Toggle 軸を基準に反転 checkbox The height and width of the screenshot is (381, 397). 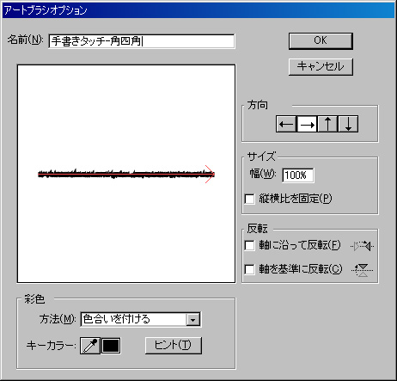coord(249,269)
